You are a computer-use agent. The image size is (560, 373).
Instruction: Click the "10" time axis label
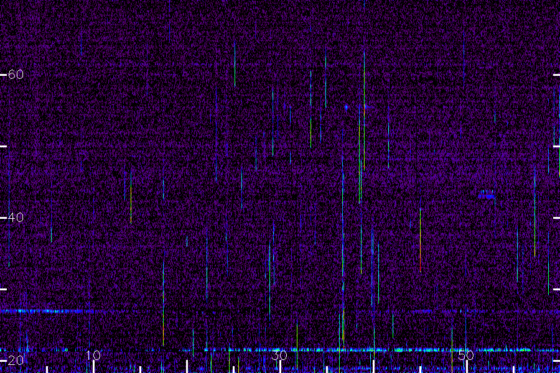[x=93, y=355]
